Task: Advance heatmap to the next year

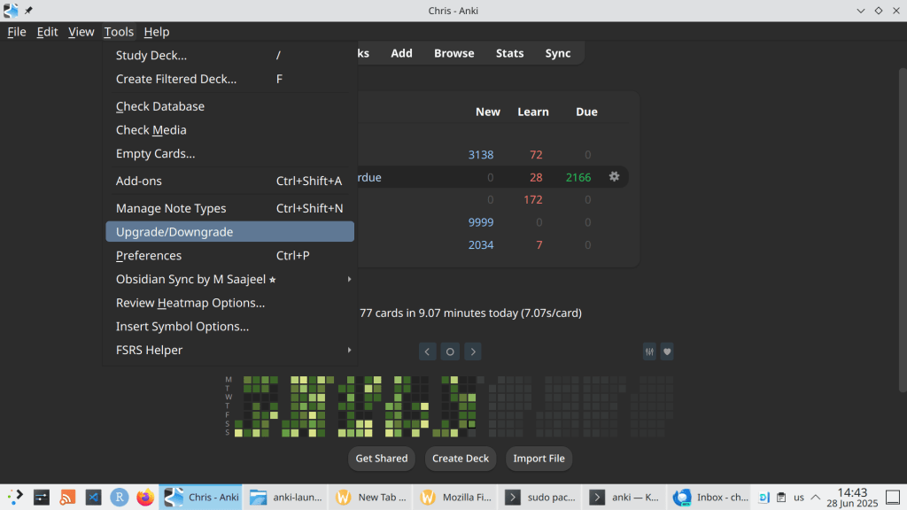Action: pyautogui.click(x=473, y=352)
